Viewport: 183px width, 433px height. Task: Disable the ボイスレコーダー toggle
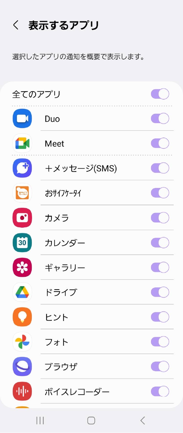point(160,391)
